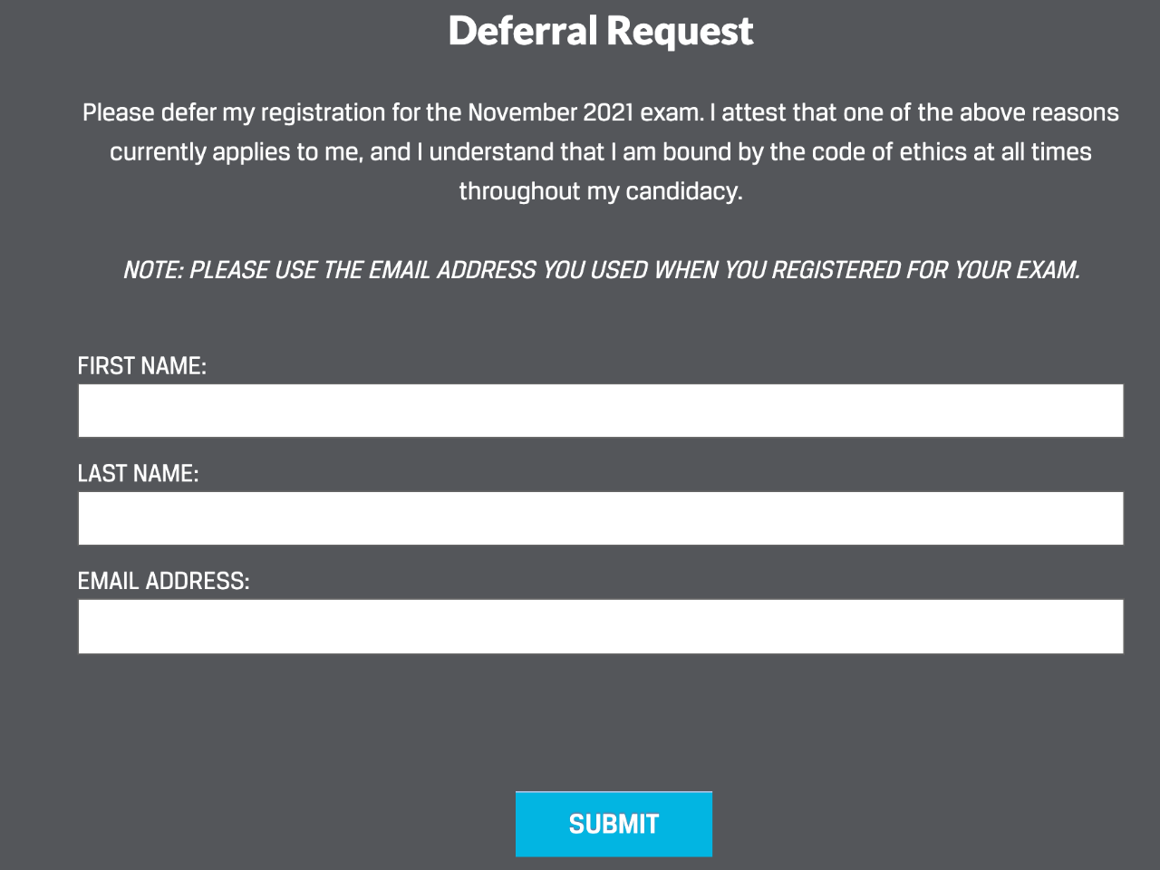Click 'Please defer my registration' opening text

[234, 113]
